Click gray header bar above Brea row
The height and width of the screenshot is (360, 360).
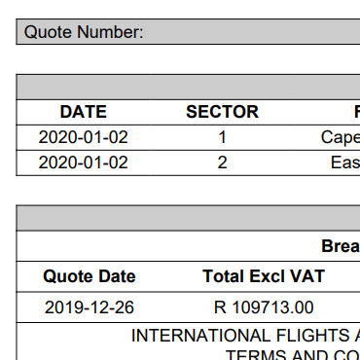(x=188, y=218)
